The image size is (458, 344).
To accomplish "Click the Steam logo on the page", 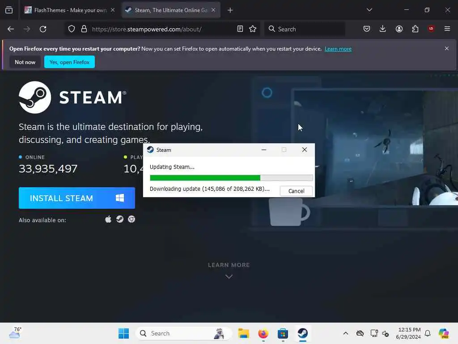I will 72,97.
